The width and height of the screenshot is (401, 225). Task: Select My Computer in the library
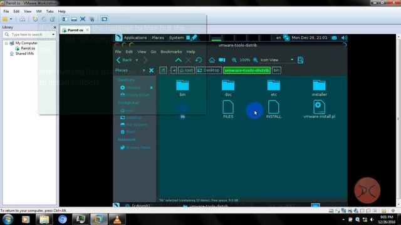(x=26, y=43)
